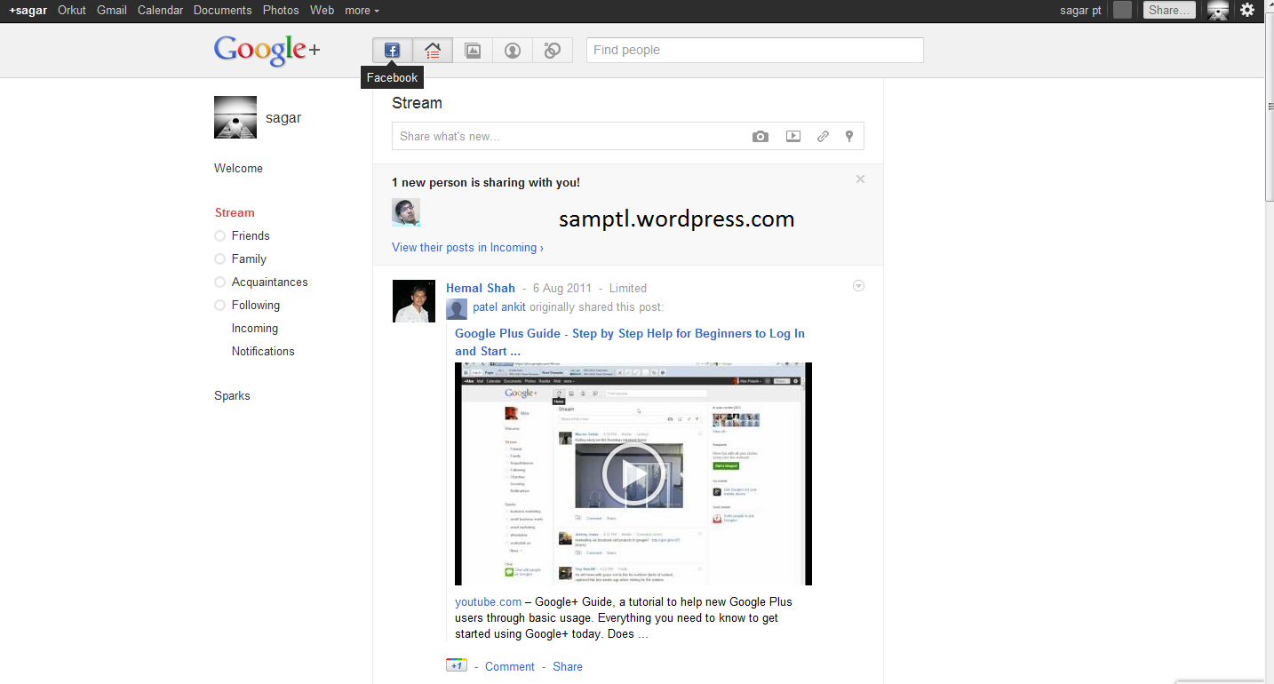Click 'sagar pt' account name in top bar

click(x=1080, y=11)
